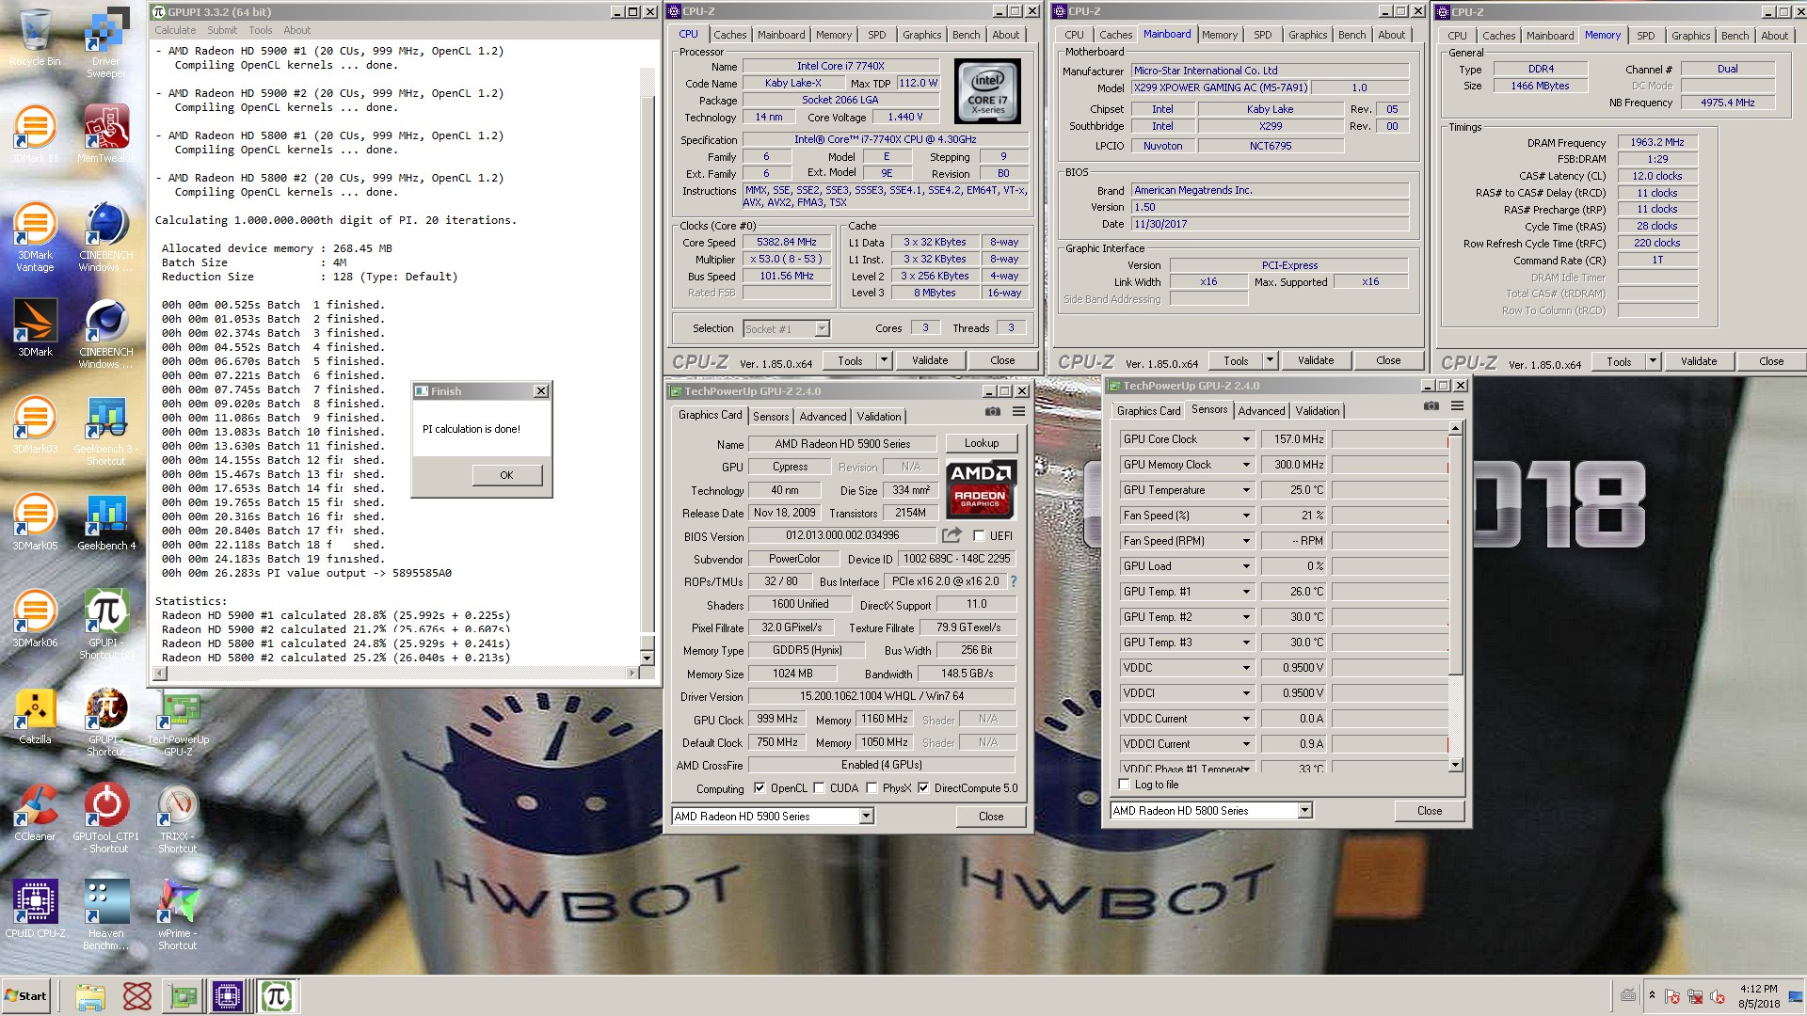Toggle PhysX computing checkbox
This screenshot has height=1016, width=1807.
(872, 788)
